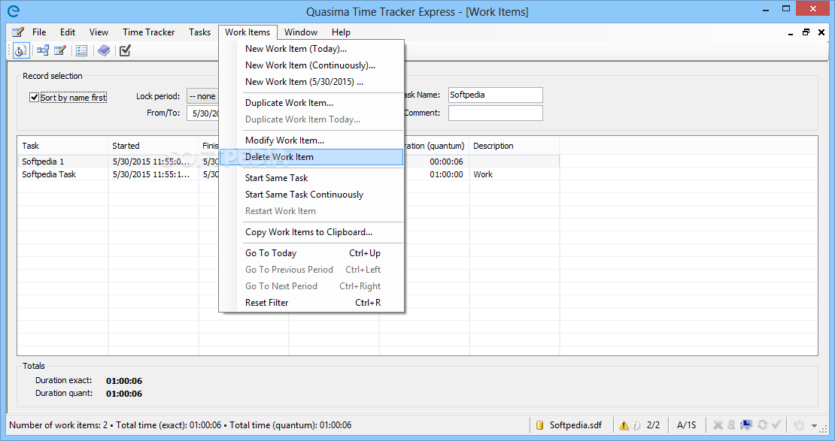835x441 pixels.
Task: Click the grey power icon in status bar
Action: [x=798, y=424]
